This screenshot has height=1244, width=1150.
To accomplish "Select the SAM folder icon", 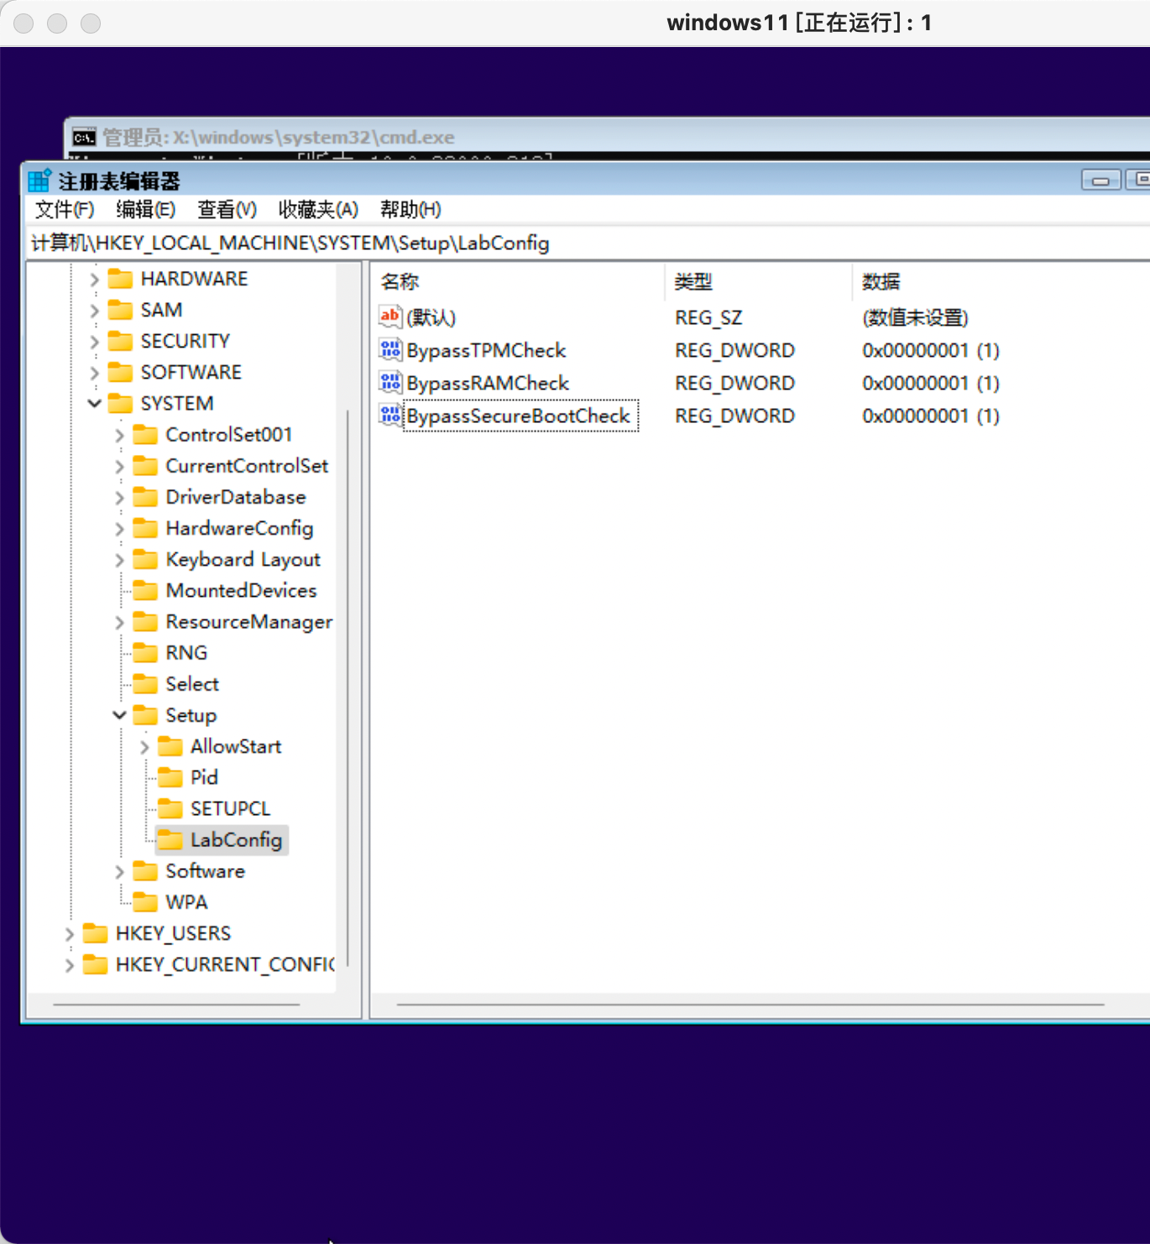I will pos(120,310).
